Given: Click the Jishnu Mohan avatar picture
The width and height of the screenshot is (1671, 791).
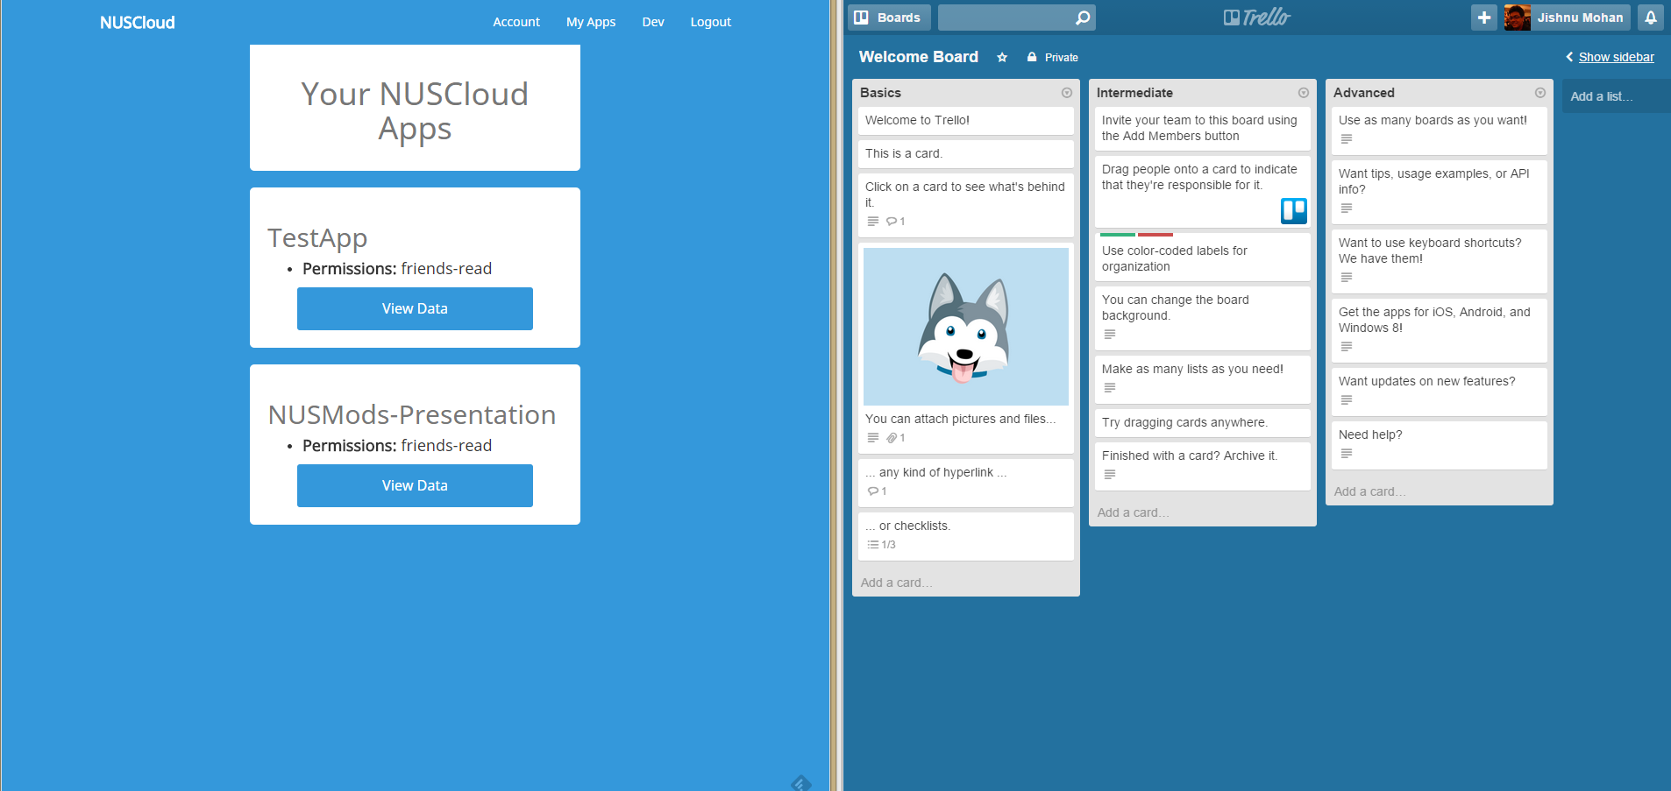Looking at the screenshot, I should (x=1518, y=18).
